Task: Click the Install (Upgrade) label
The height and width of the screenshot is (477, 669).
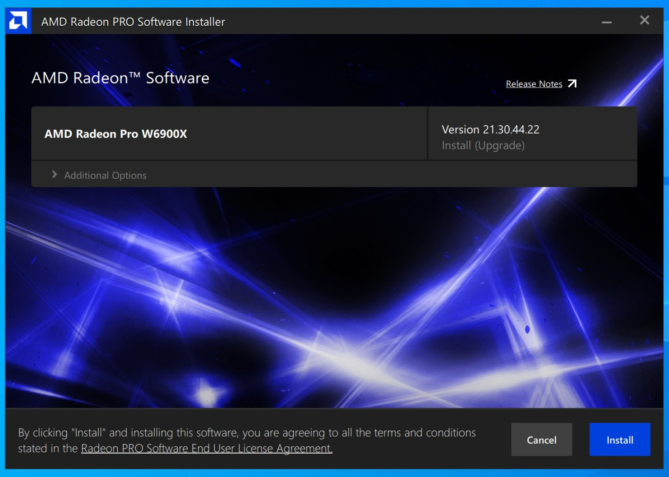Action: click(x=483, y=145)
